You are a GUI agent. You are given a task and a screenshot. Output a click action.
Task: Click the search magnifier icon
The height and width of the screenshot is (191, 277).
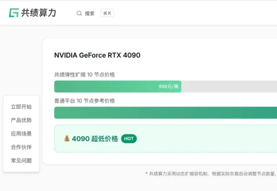[x=79, y=13]
